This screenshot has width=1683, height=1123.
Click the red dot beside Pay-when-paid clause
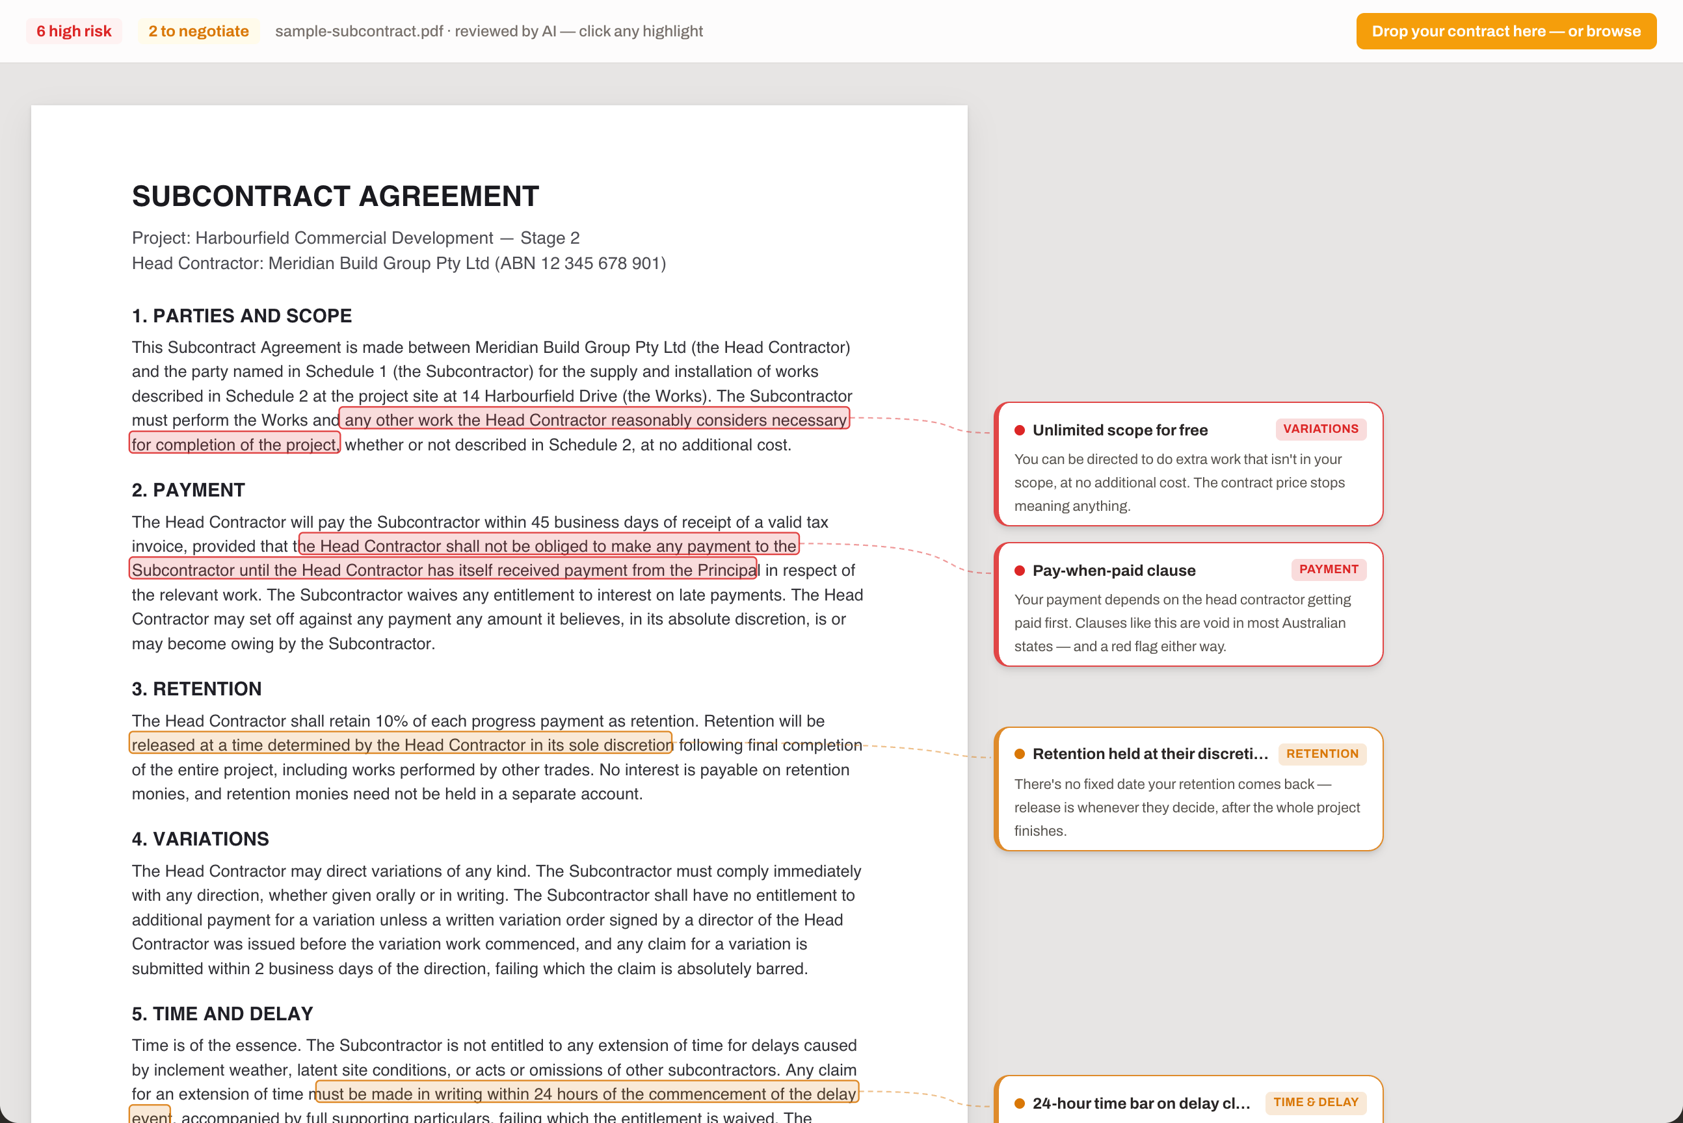point(1020,571)
